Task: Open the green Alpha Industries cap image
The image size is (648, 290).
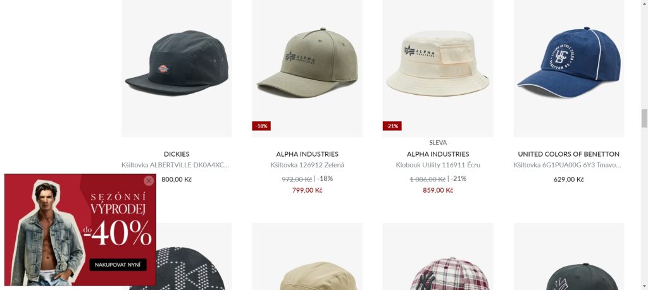Action: 307,68
